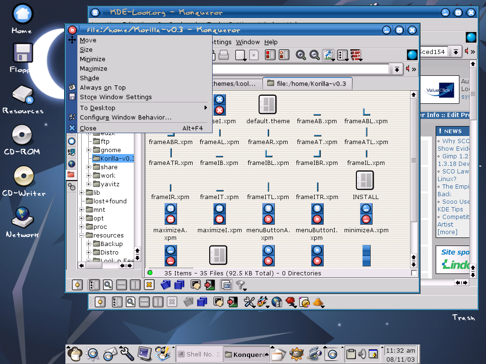
Task: Open the Resources desktop icon
Action: coord(23,94)
